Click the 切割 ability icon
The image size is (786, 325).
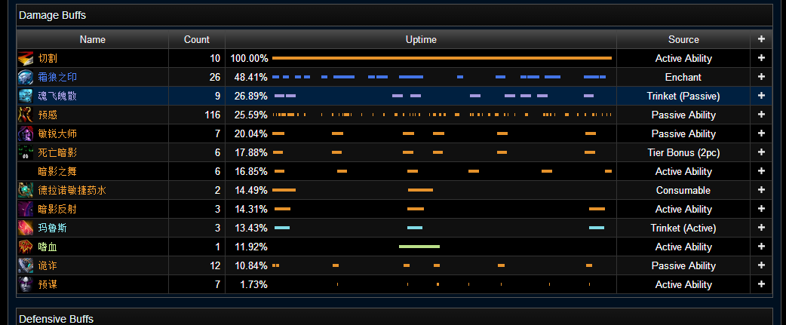26,58
